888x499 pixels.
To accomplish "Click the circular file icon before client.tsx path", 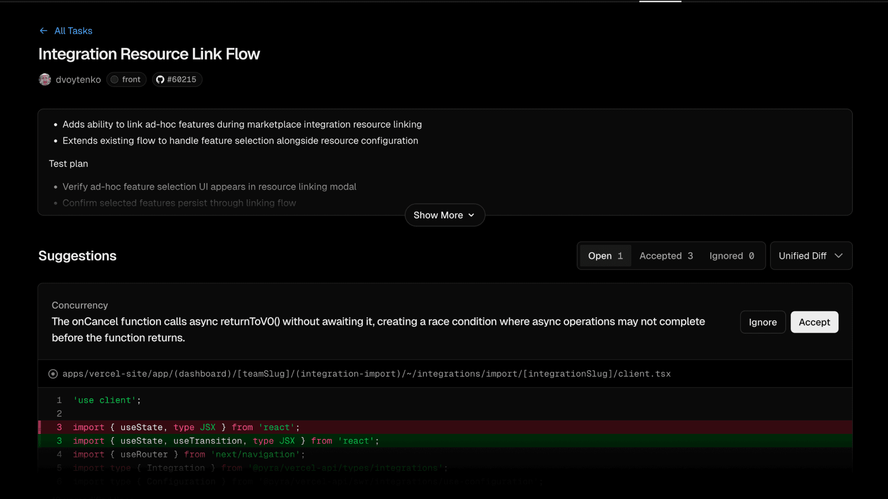I will (53, 374).
